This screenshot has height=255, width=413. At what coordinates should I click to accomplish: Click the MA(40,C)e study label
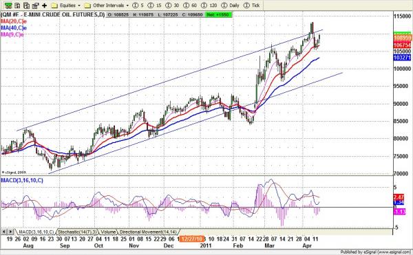click(14, 28)
